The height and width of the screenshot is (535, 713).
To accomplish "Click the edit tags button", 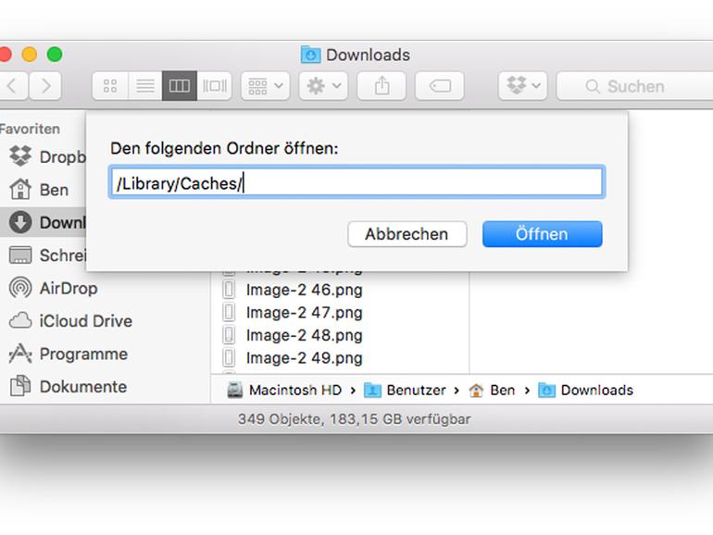I will [440, 86].
